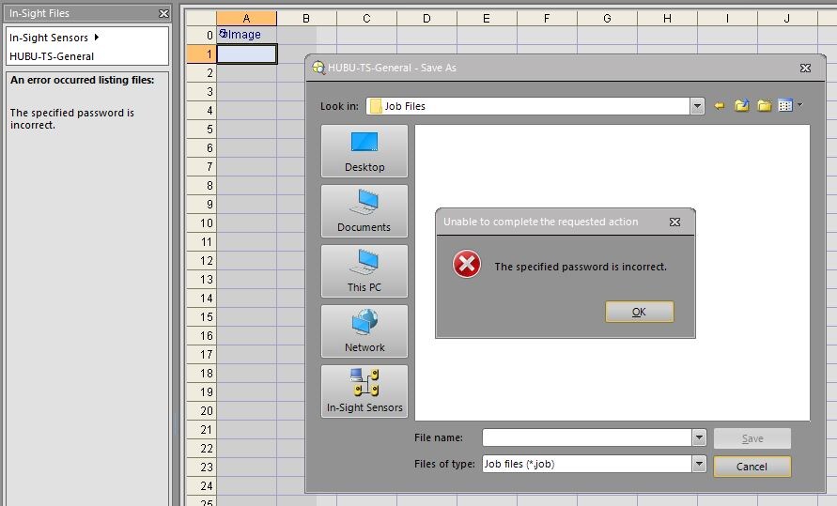Open the View menu icon

[790, 105]
